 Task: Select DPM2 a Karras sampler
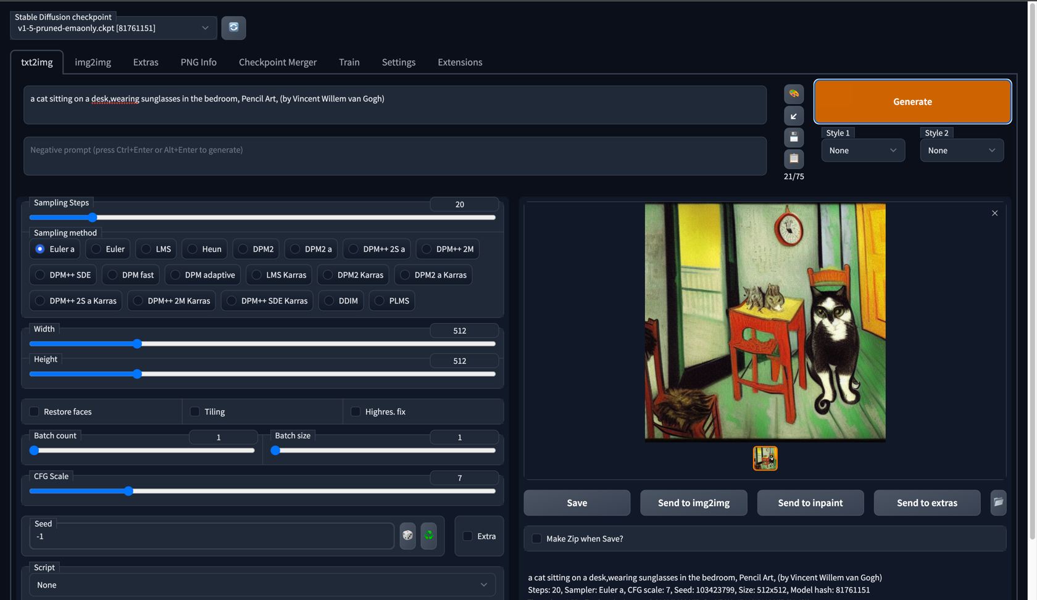coord(433,275)
